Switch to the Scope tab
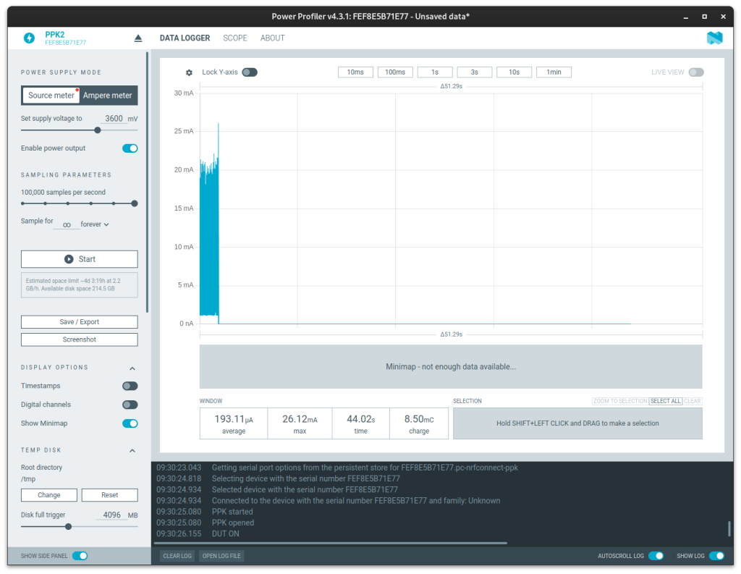The image size is (741, 574). (x=234, y=38)
